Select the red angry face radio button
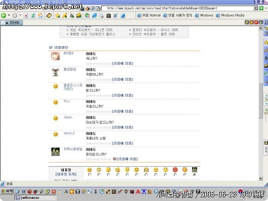Screen dimensions: 268x201 tap(175, 175)
